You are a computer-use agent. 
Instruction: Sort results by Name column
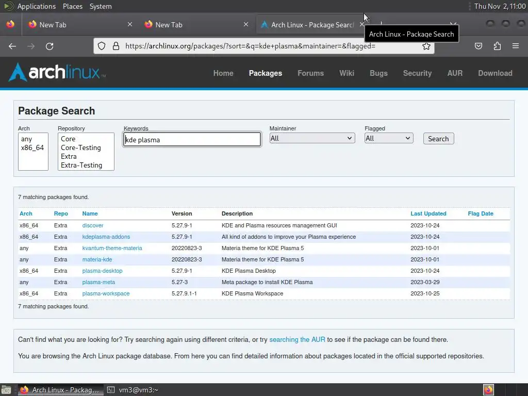pos(90,213)
